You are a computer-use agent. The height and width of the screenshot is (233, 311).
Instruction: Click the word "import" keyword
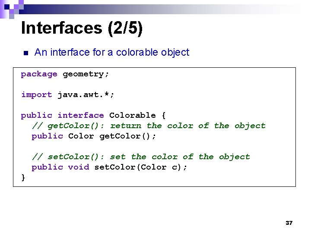36,95
